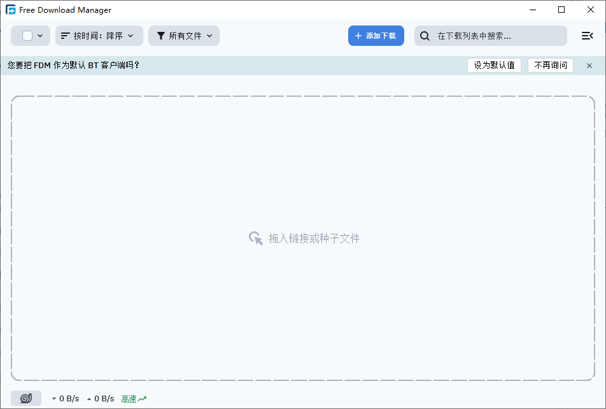Click the 拖入链接或种子文件 drop area text
This screenshot has width=606, height=409.
click(314, 238)
